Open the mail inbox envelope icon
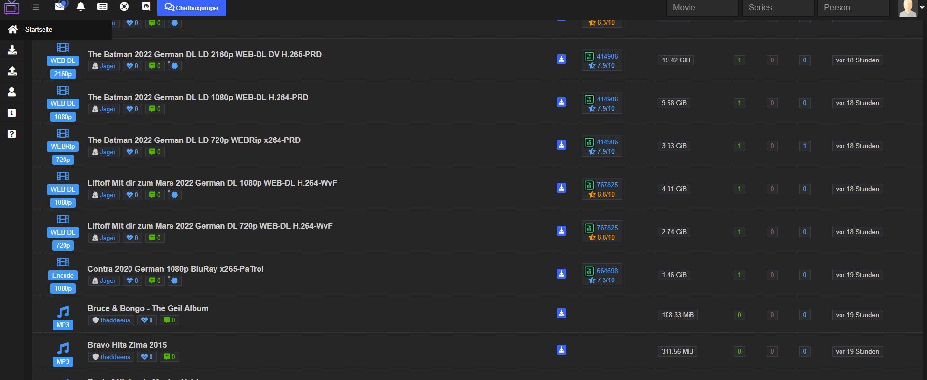 (60, 6)
